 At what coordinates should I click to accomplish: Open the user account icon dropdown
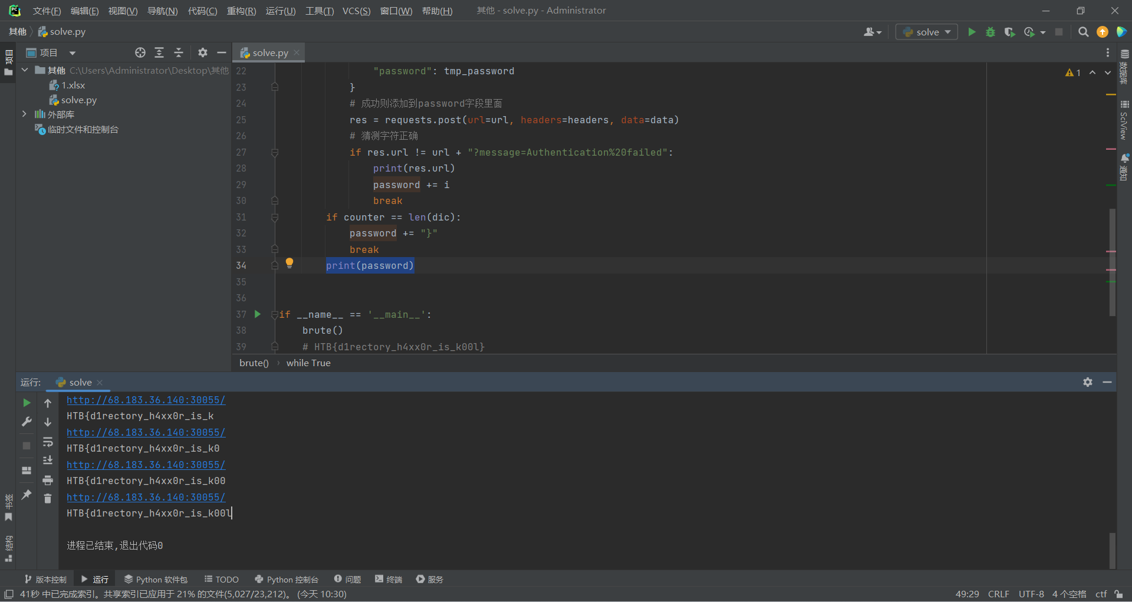point(872,32)
